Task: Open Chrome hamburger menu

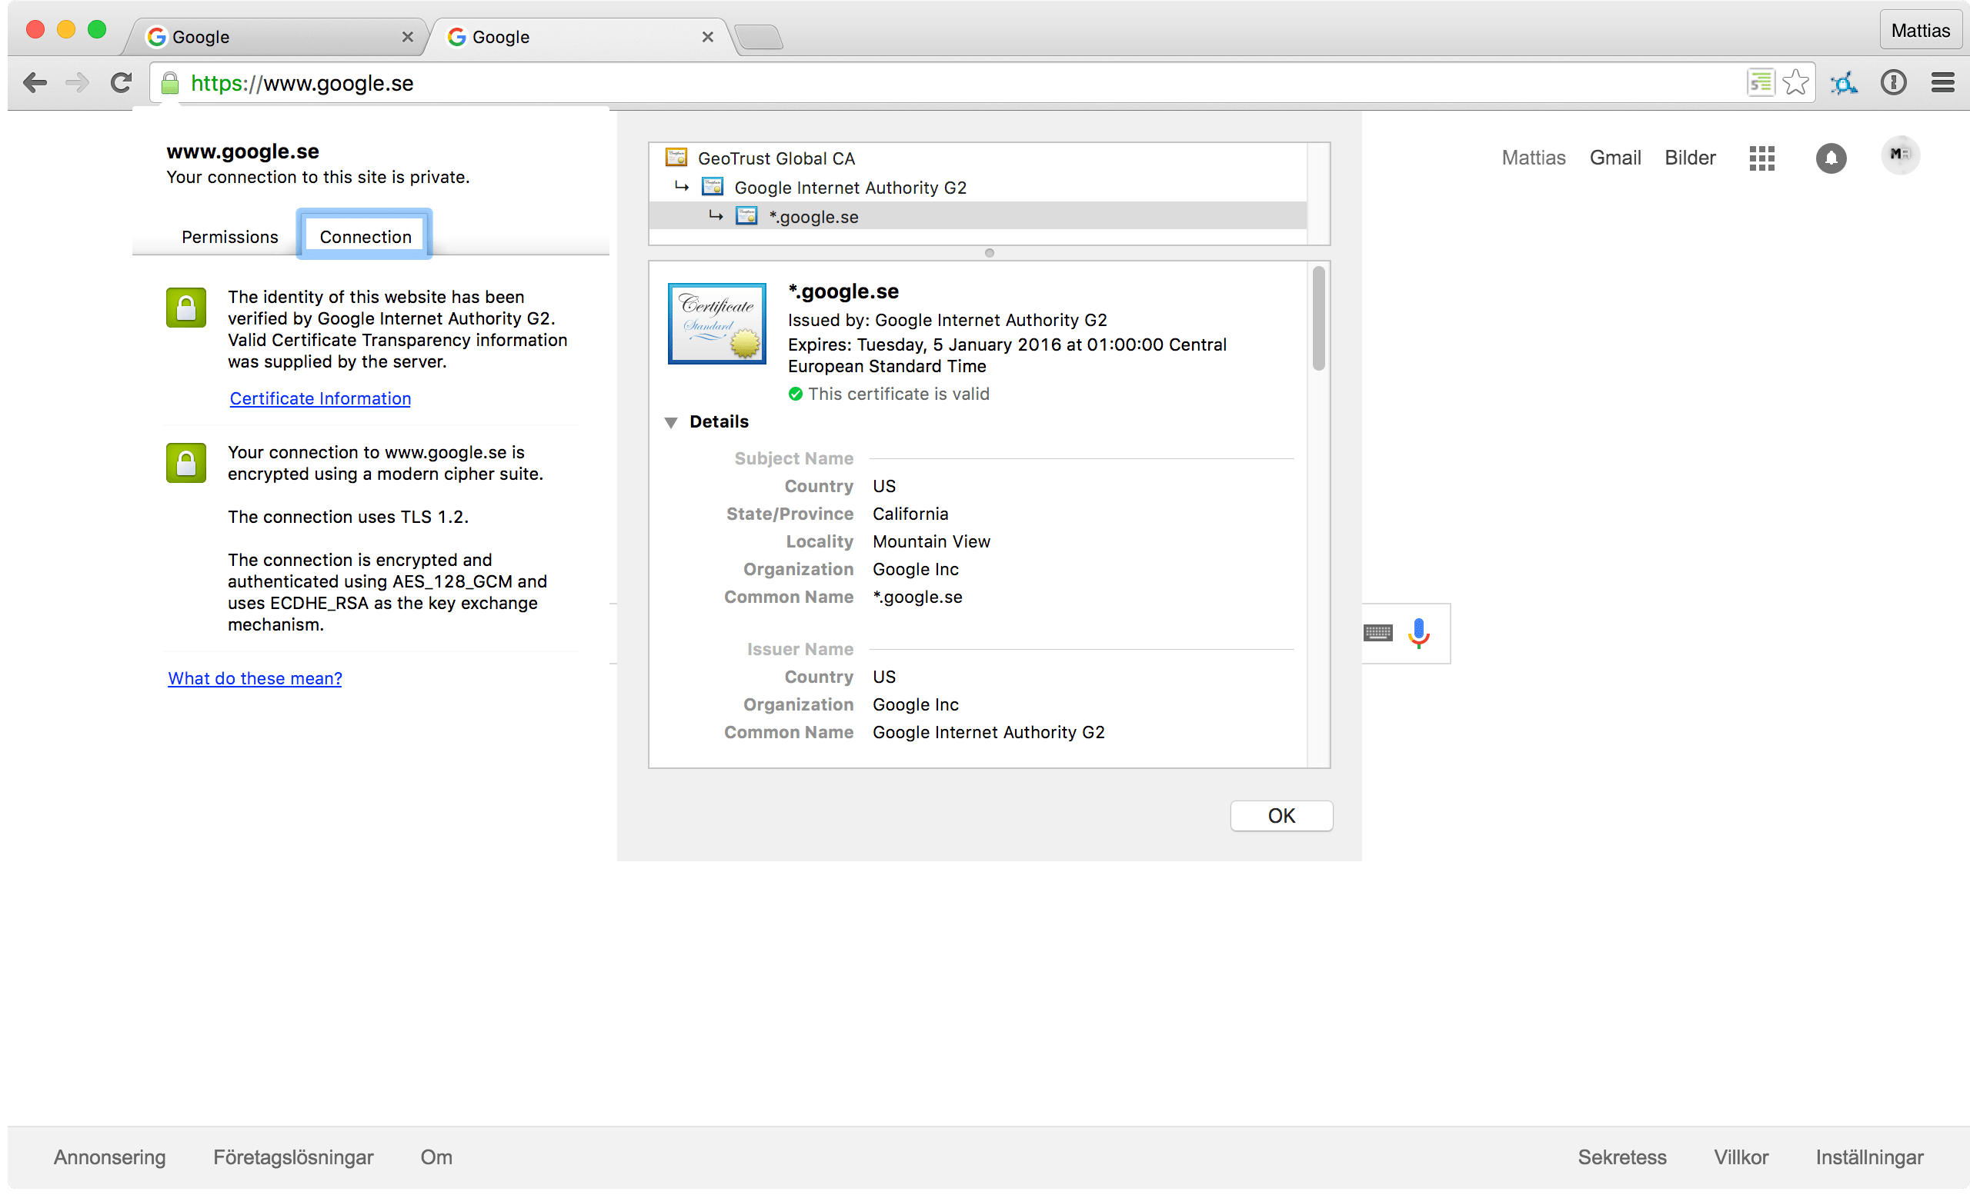Action: (x=1943, y=82)
